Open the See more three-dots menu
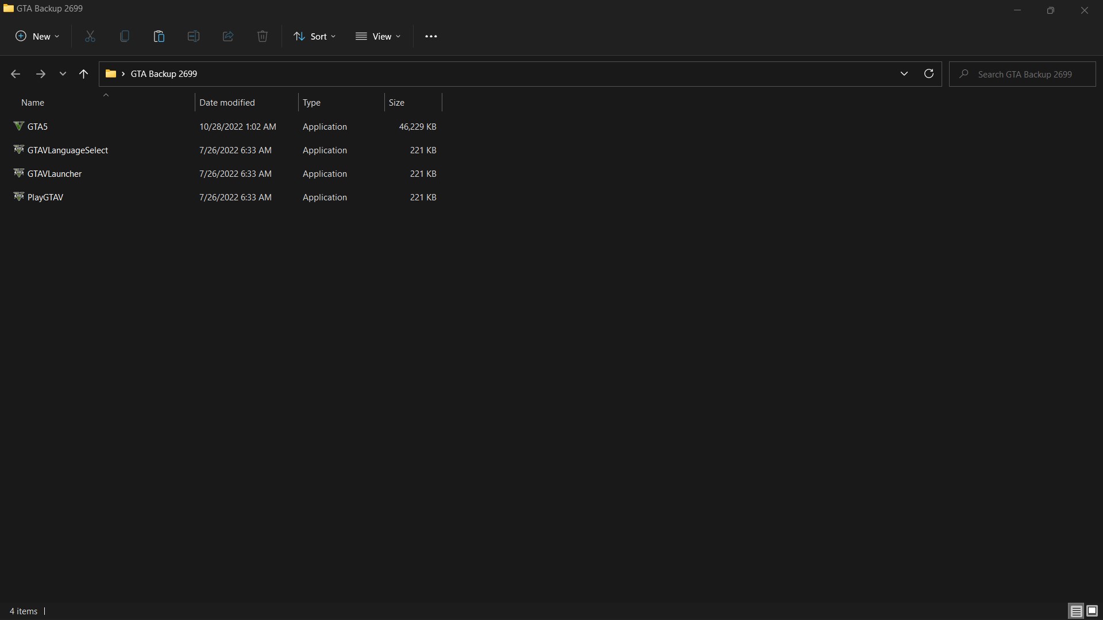Viewport: 1103px width, 620px height. pos(431,36)
